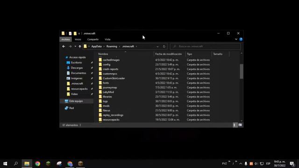299x168 pixels.
Task: Sort by the Tamaño column header
Action: (218, 54)
